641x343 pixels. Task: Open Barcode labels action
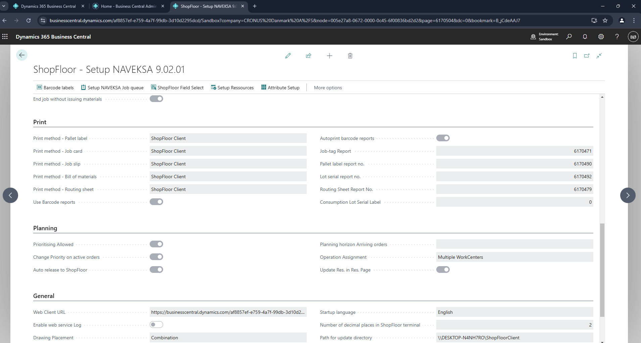(x=55, y=88)
